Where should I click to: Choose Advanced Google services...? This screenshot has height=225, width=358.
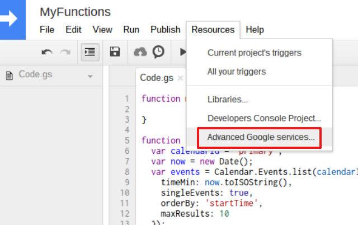(260, 137)
